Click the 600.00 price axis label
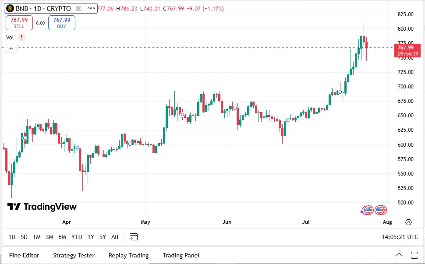This screenshot has width=425, height=264. [x=405, y=144]
